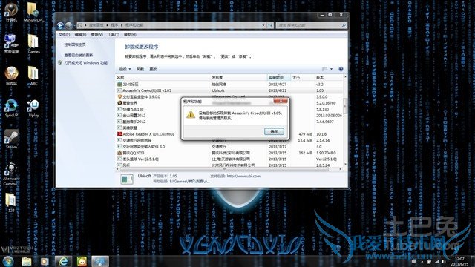
Task: Expand the 组织 dropdown in toolbar
Action: (x=125, y=69)
